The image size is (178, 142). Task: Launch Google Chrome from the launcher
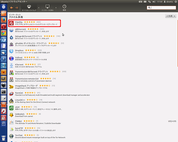(4, 33)
